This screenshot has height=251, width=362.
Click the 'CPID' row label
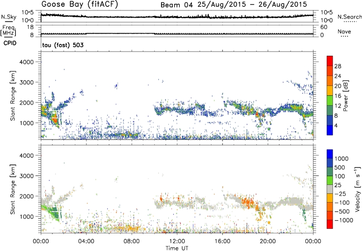10,43
